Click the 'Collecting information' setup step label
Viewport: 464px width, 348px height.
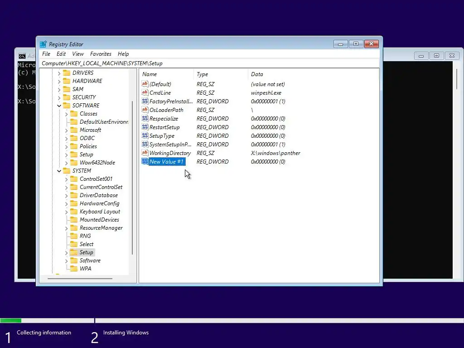pos(44,333)
